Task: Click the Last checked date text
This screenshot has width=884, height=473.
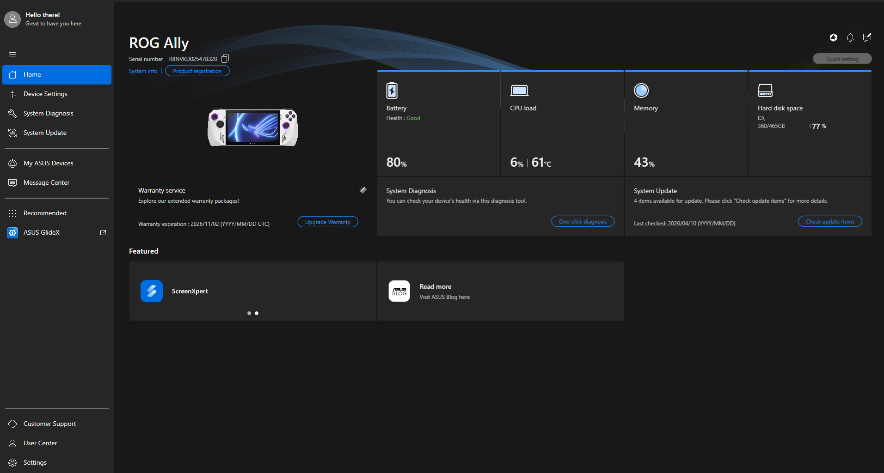Action: 685,224
